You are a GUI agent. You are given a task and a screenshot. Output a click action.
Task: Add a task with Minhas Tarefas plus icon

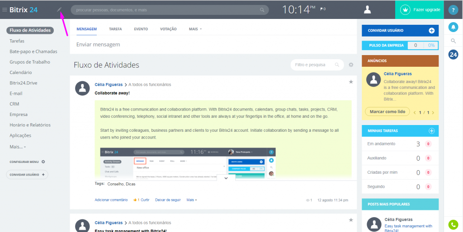(431, 131)
